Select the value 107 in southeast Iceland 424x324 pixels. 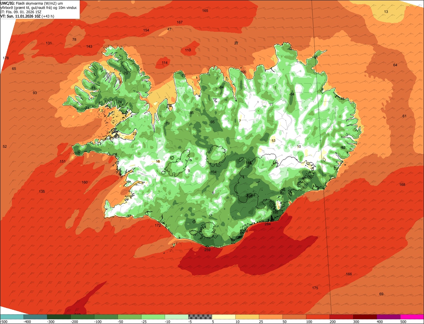[x=311, y=177]
